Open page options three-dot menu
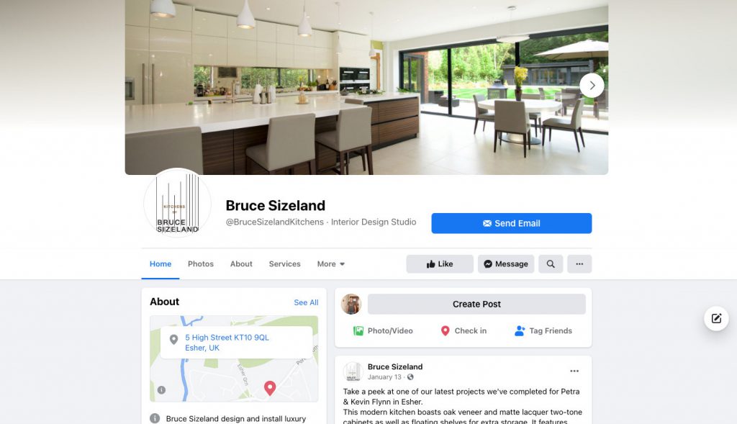The height and width of the screenshot is (424, 737). (x=579, y=264)
